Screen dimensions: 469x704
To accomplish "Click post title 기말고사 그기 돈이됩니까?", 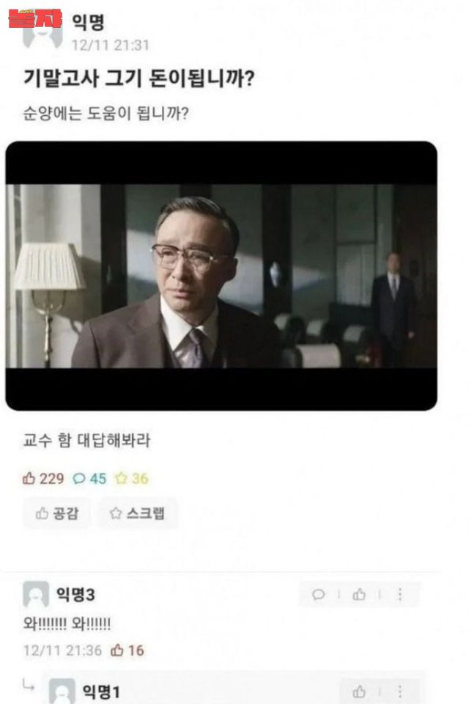I will 139,78.
